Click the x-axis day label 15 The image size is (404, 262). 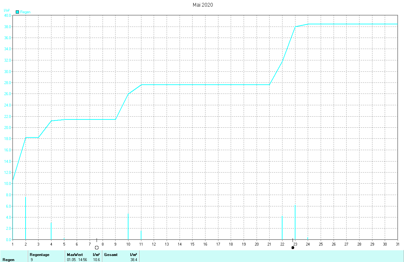click(192, 244)
